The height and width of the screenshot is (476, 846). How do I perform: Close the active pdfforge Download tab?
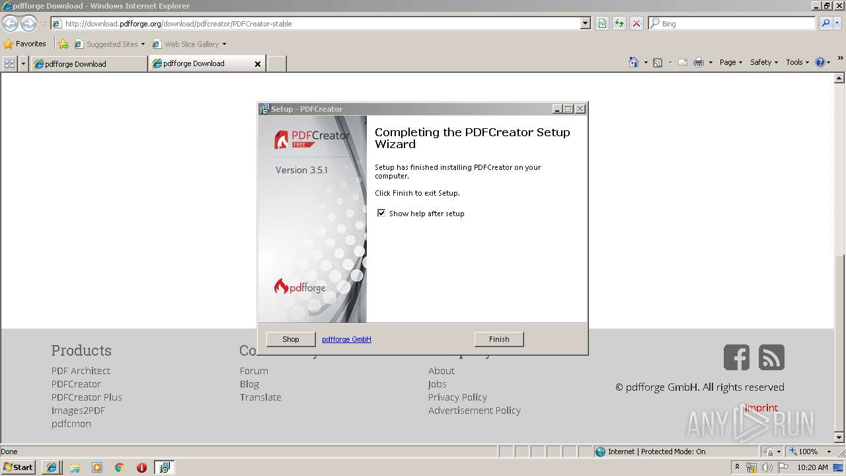258,64
